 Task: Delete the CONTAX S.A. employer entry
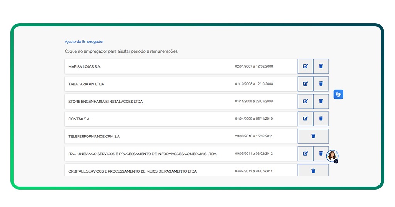point(321,119)
